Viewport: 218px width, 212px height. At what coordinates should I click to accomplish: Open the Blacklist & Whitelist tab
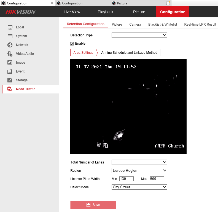(163, 25)
